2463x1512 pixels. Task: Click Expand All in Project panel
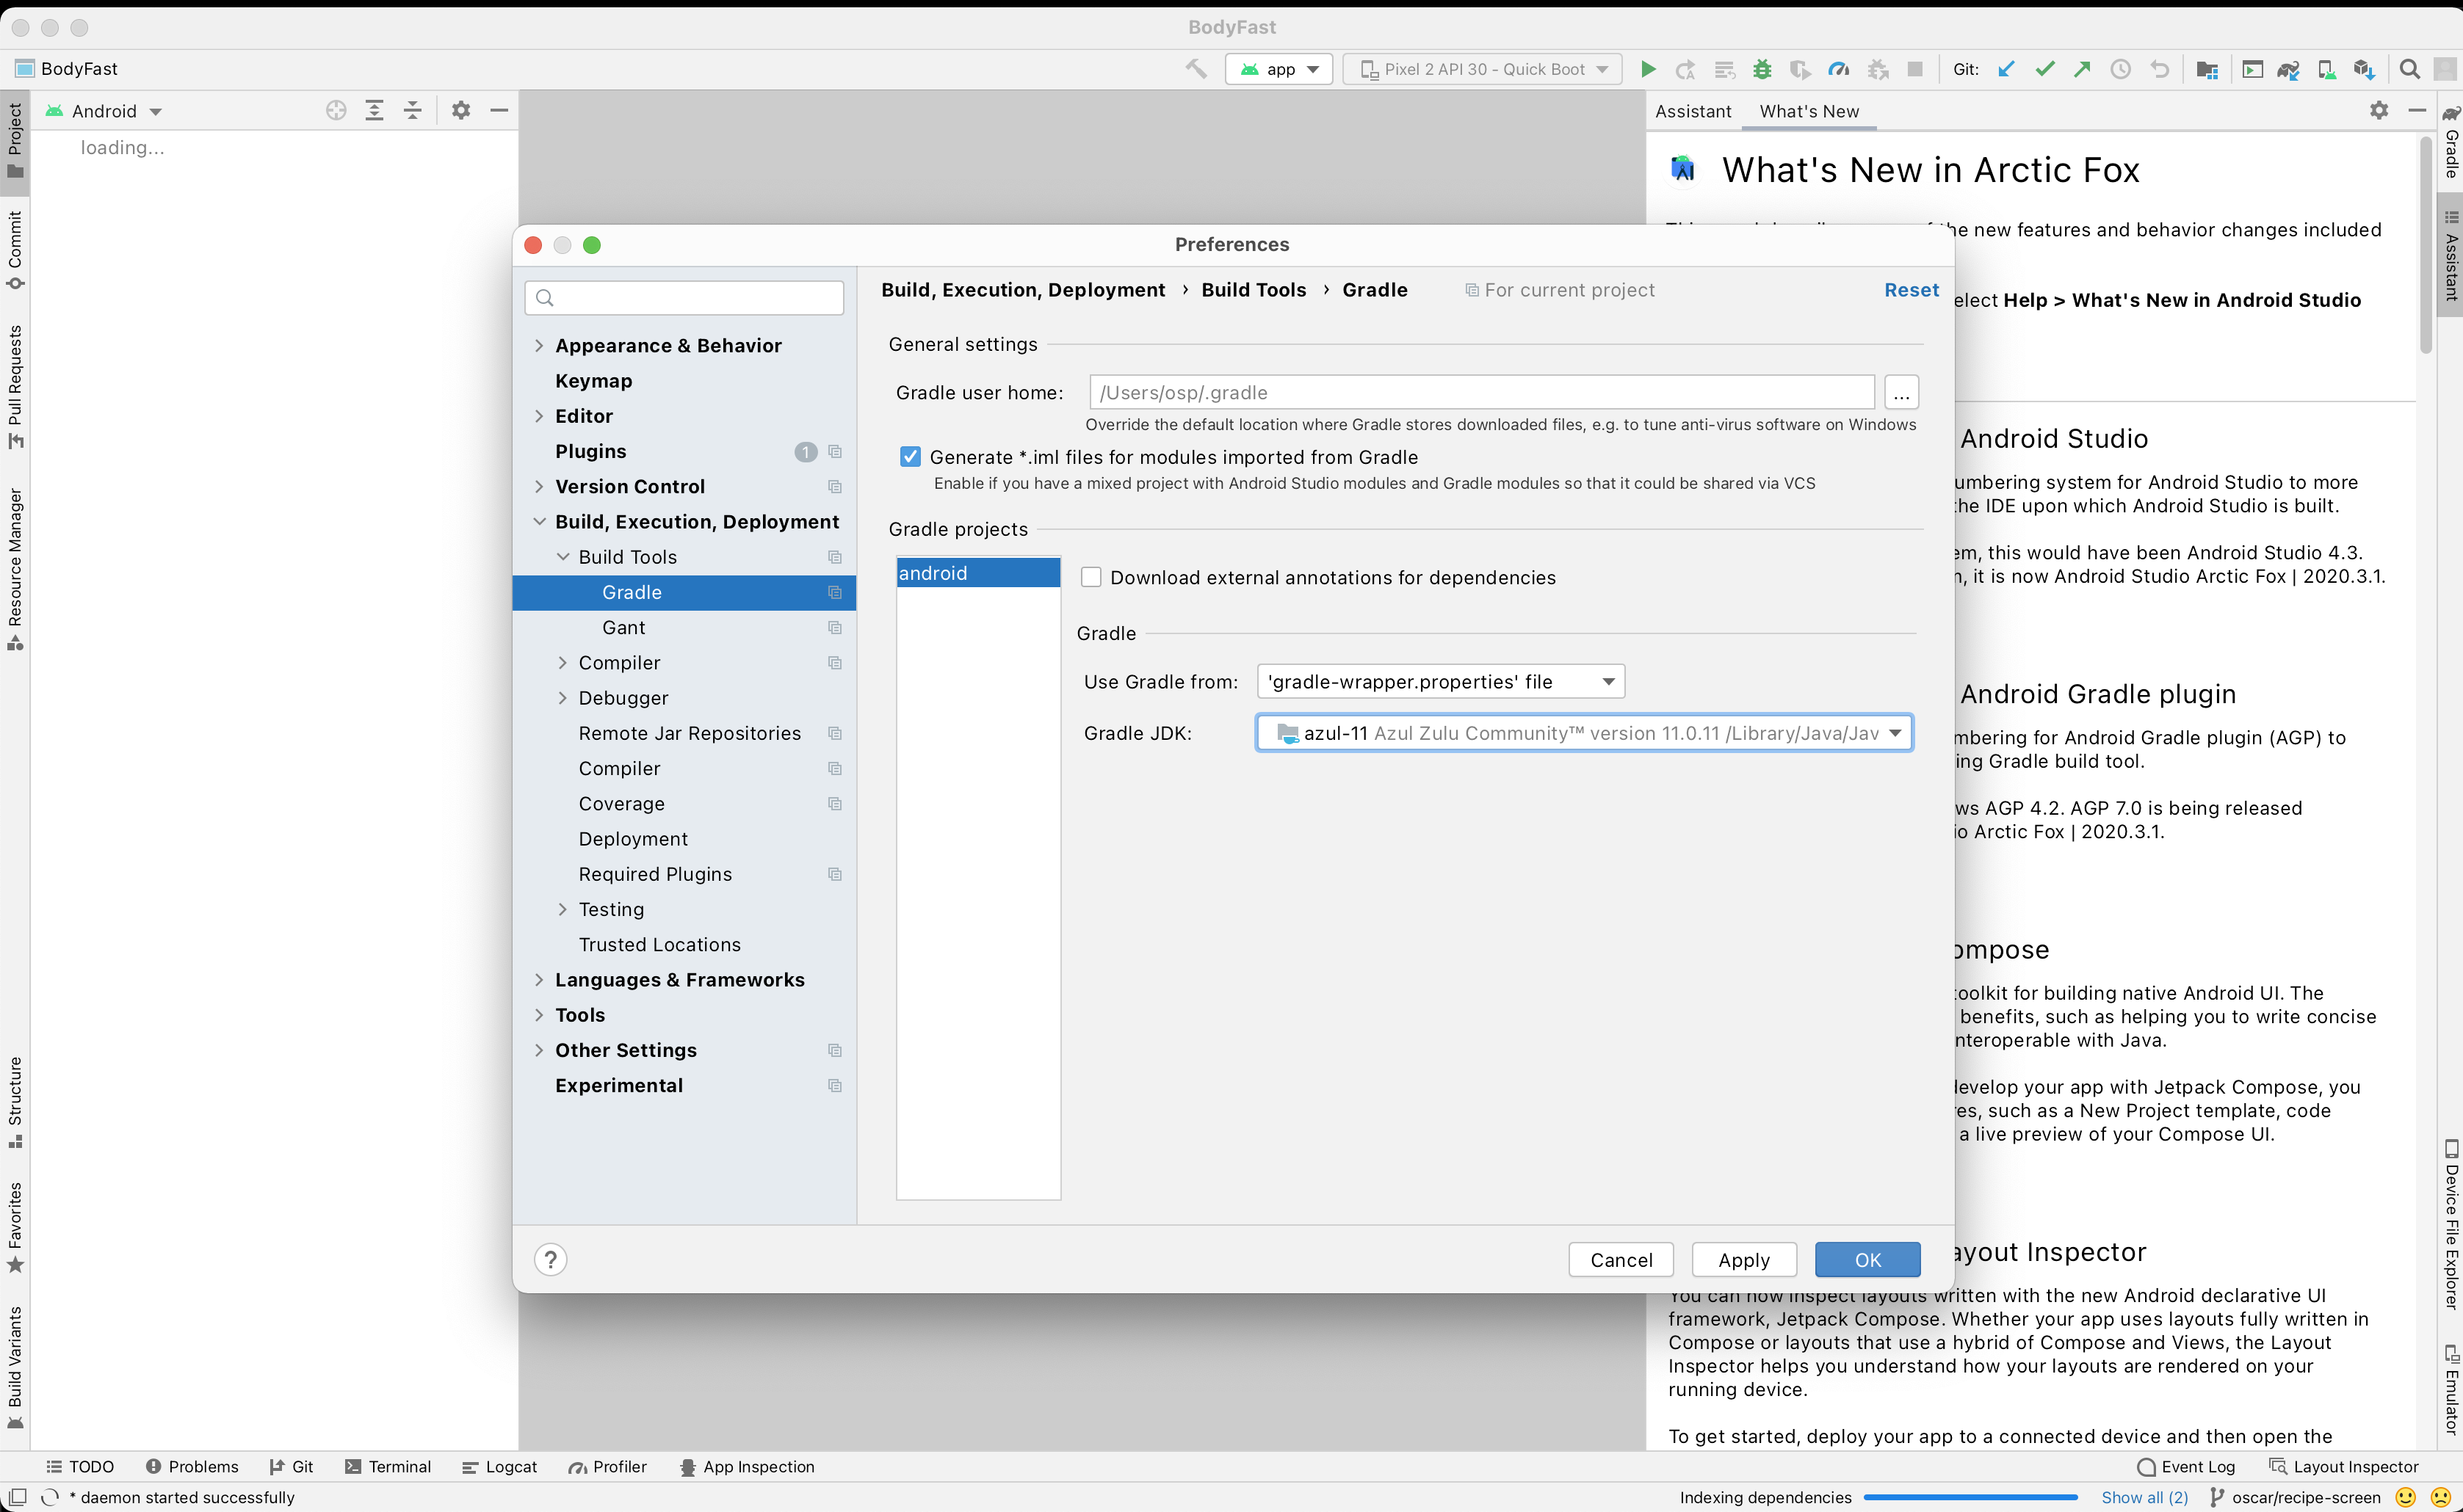(x=375, y=110)
